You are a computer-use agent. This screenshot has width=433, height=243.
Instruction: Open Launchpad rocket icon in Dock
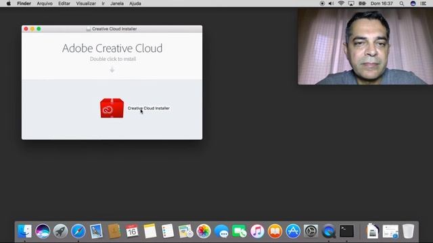pyautogui.click(x=60, y=231)
